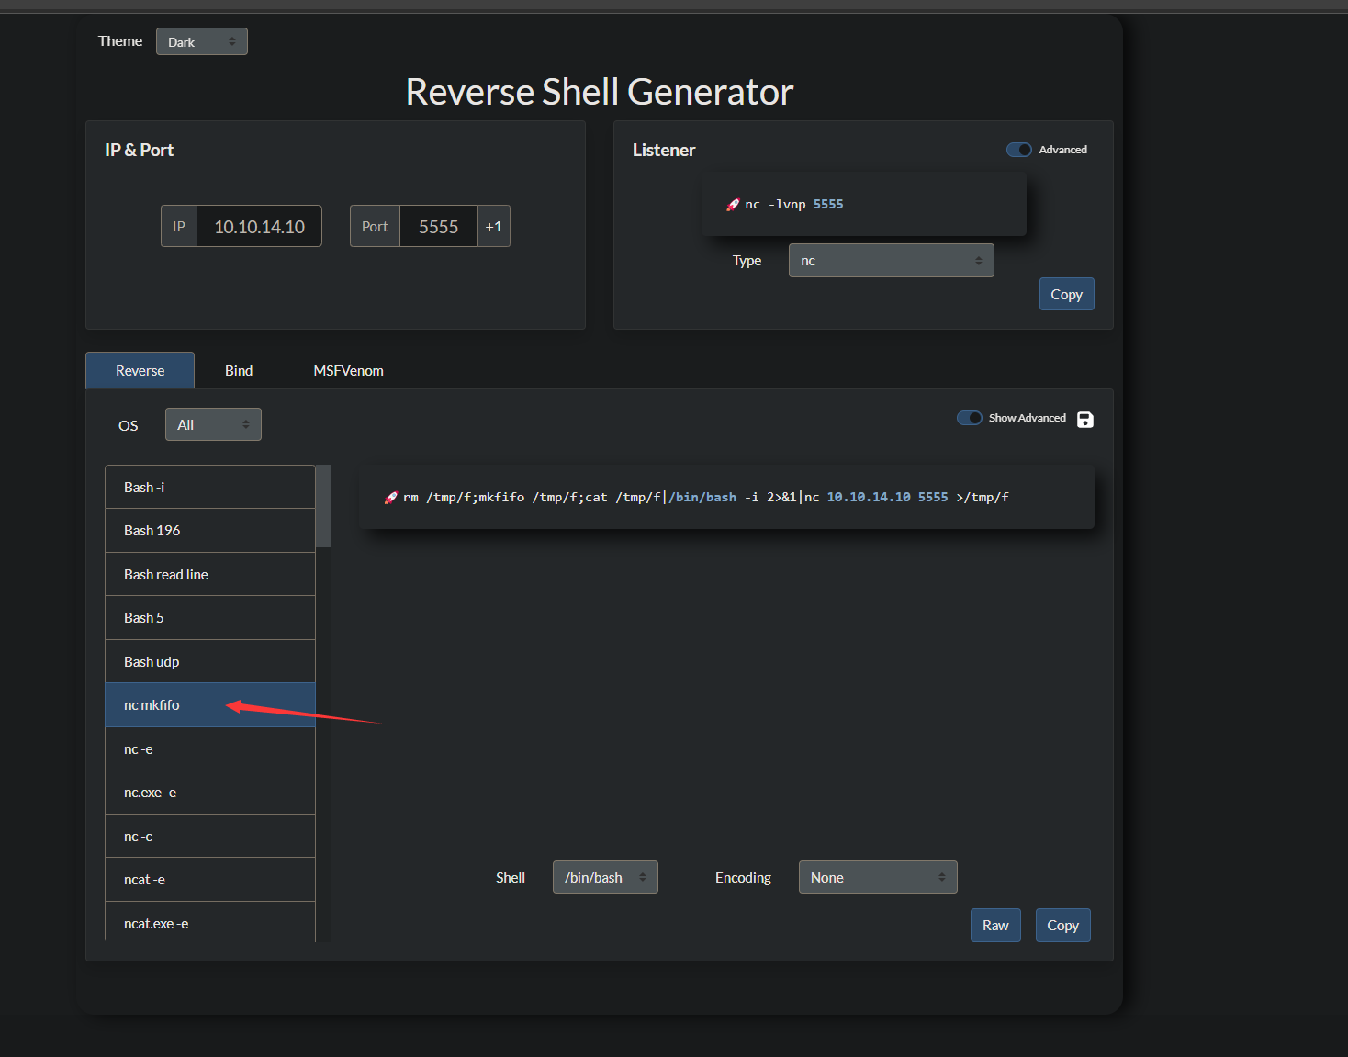Click the IP address input field

[x=259, y=226]
